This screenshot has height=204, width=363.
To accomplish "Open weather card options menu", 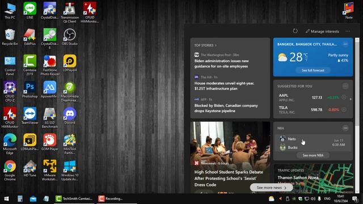I will (x=345, y=44).
